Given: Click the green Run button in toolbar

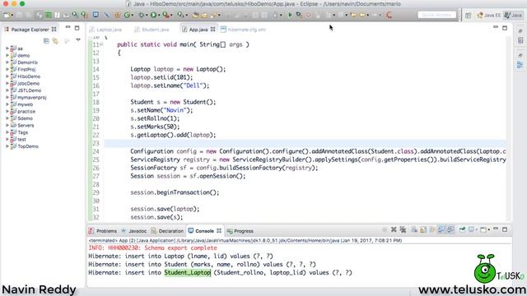Looking at the screenshot, I should tap(154, 15).
